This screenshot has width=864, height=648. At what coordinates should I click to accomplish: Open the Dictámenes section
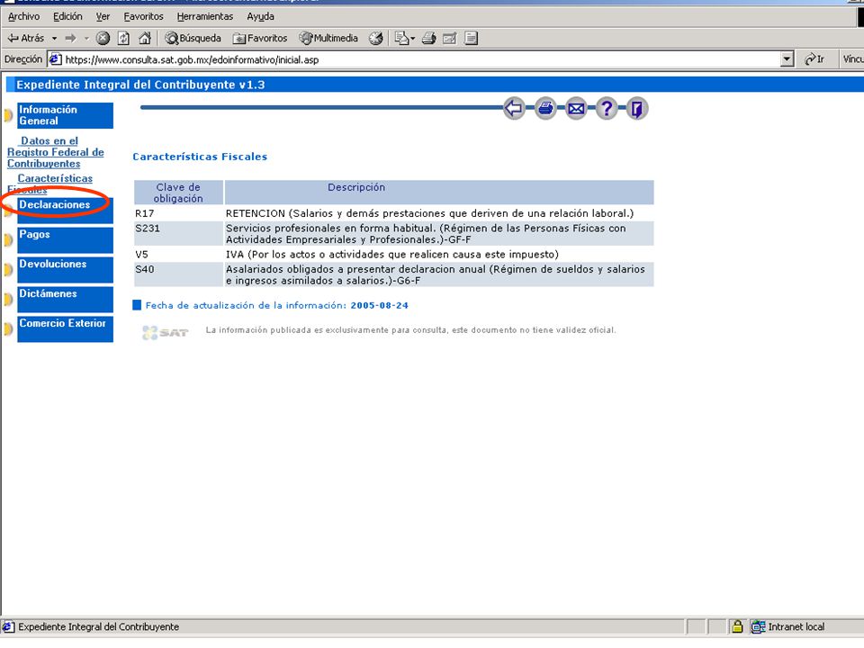[65, 299]
